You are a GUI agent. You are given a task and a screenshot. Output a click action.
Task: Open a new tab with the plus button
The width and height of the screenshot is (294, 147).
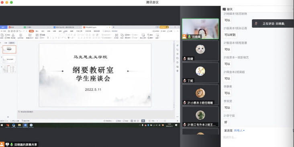coord(113,27)
